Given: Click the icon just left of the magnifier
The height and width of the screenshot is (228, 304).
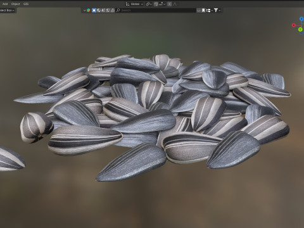Looking at the screenshot, I should tap(113, 10).
